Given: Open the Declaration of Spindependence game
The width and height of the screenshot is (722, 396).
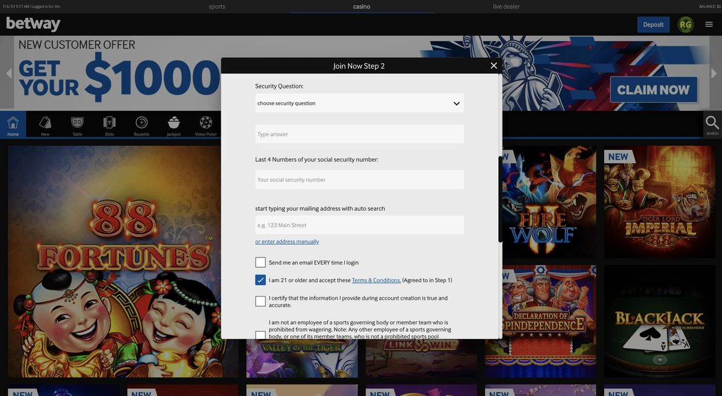Looking at the screenshot, I should 549,321.
